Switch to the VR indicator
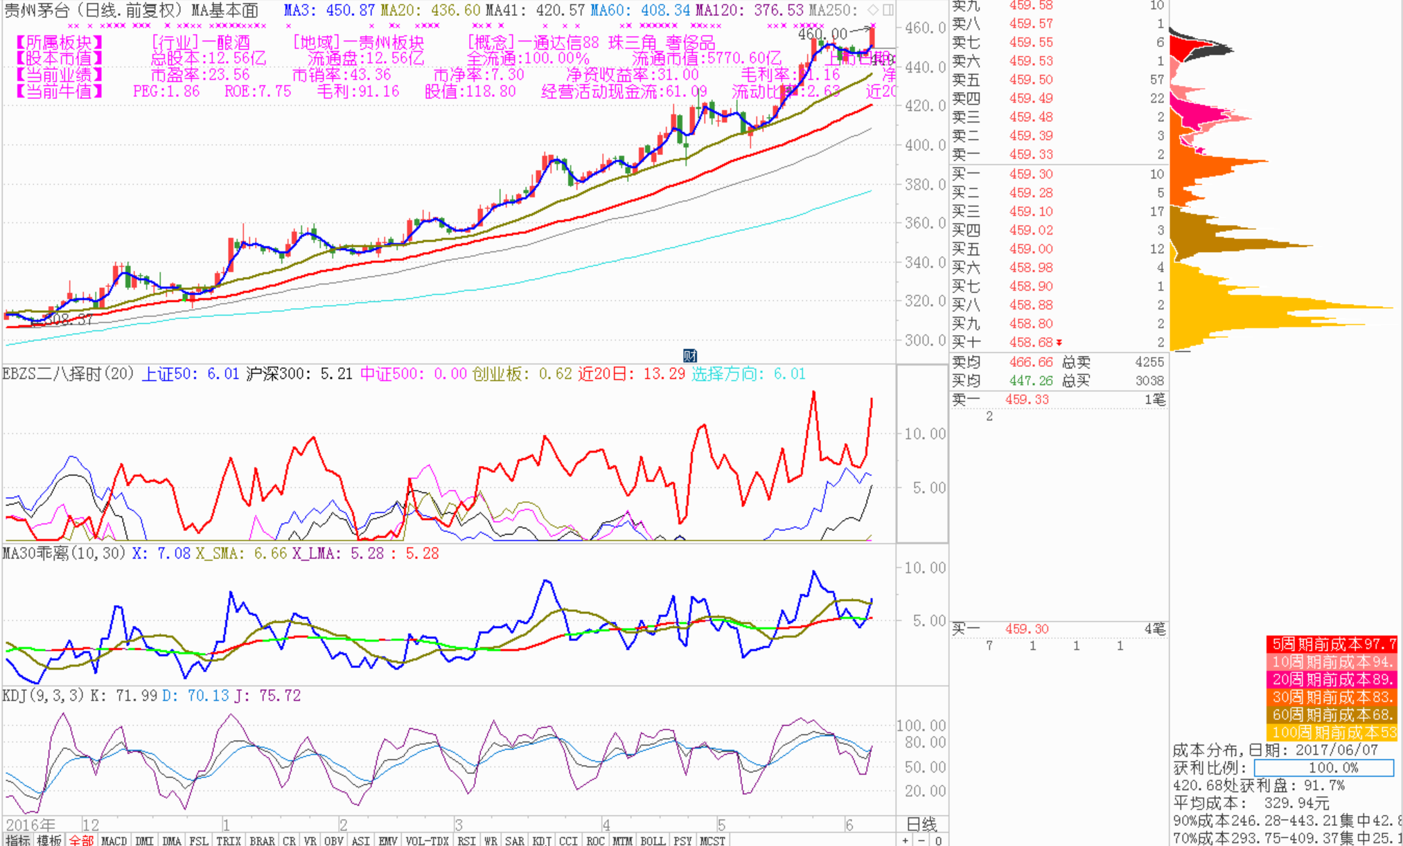Screen dimensions: 1403x846 [310, 840]
